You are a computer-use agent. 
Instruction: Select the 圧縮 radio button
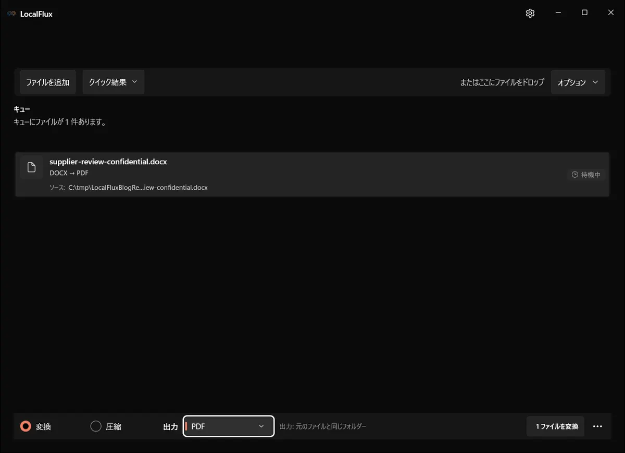click(x=96, y=426)
